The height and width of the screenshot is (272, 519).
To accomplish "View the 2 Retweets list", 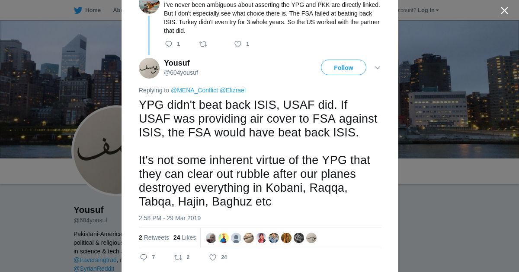I will coord(154,237).
